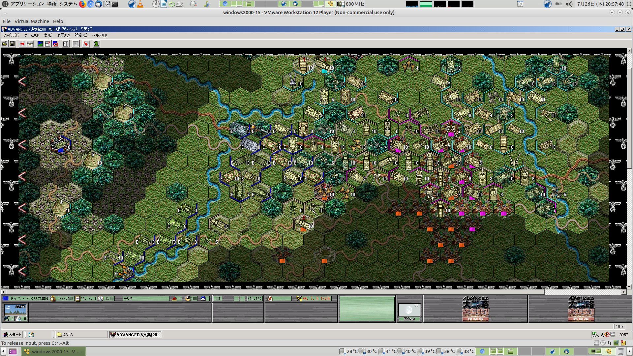Click the open file folder toolbar icon
Image resolution: width=633 pixels, height=356 pixels.
coord(5,44)
